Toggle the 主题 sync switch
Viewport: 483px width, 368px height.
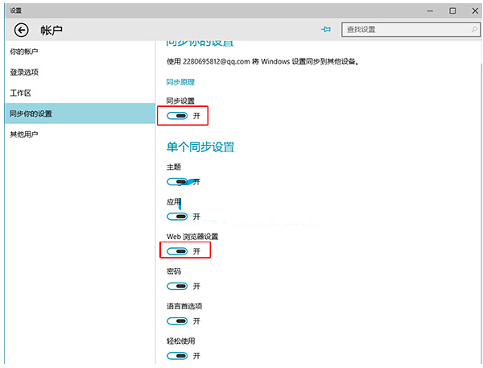pyautogui.click(x=177, y=181)
